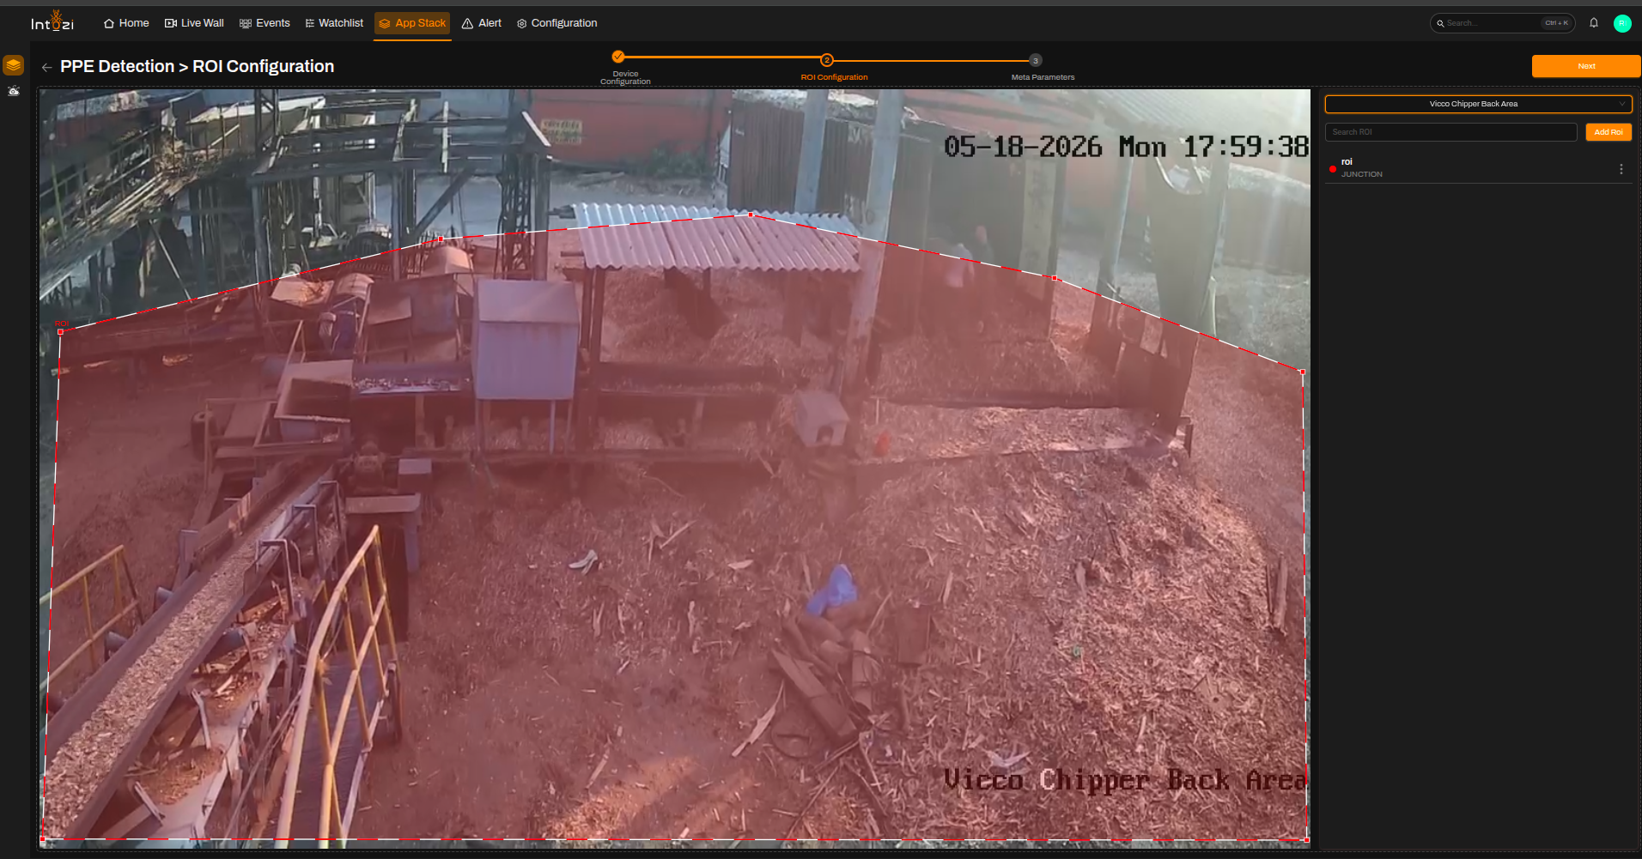The height and width of the screenshot is (859, 1642).
Task: Open the camera icon in left sidebar
Action: [x=14, y=91]
